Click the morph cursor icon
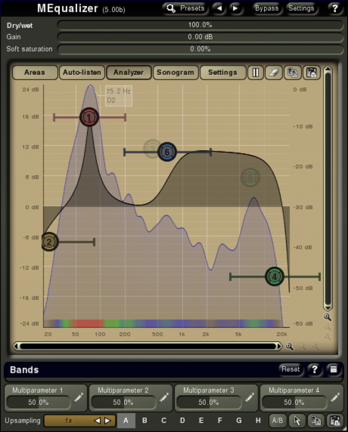 tap(297, 421)
